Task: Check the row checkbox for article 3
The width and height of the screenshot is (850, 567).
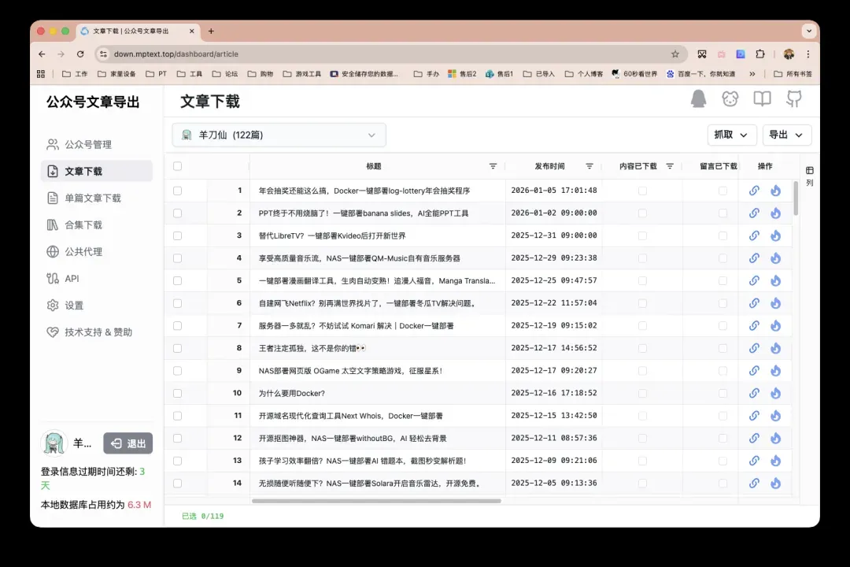Action: pyautogui.click(x=177, y=235)
